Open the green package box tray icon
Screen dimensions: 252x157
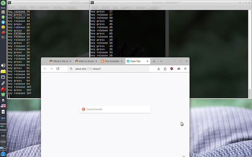pyautogui.click(x=3, y=94)
